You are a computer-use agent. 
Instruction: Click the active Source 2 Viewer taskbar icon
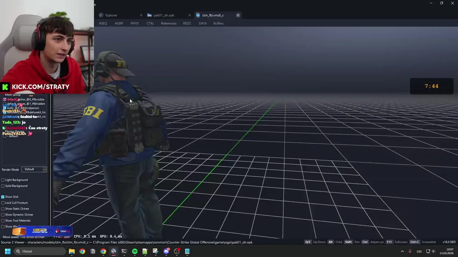(113, 251)
